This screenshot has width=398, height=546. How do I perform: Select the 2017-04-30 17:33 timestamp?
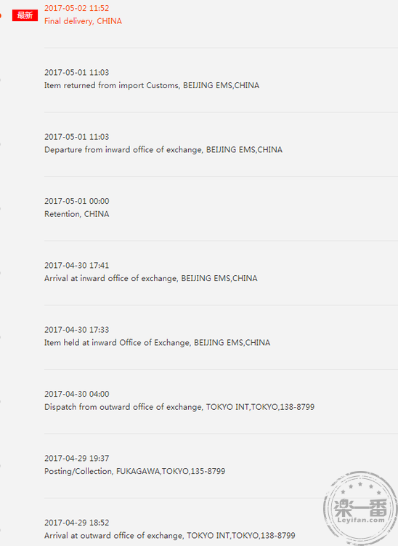click(x=76, y=330)
